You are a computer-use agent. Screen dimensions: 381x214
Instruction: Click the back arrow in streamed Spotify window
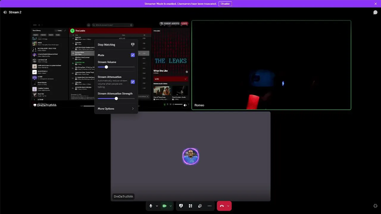pos(39,25)
